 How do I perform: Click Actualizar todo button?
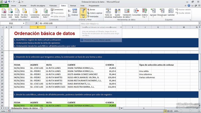tap(46, 13)
